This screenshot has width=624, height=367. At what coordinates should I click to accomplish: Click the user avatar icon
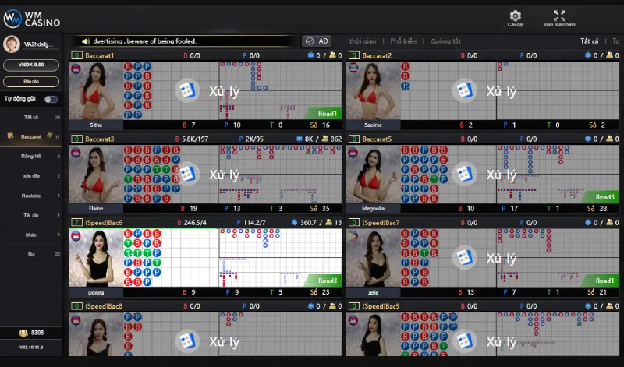pos(12,44)
